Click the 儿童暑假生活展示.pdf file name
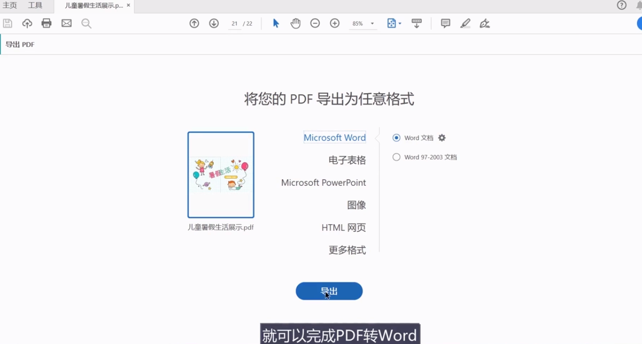This screenshot has width=642, height=344. click(x=221, y=227)
